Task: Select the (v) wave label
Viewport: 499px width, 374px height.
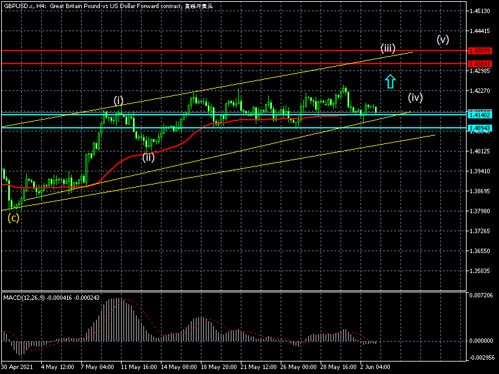Action: click(x=443, y=39)
